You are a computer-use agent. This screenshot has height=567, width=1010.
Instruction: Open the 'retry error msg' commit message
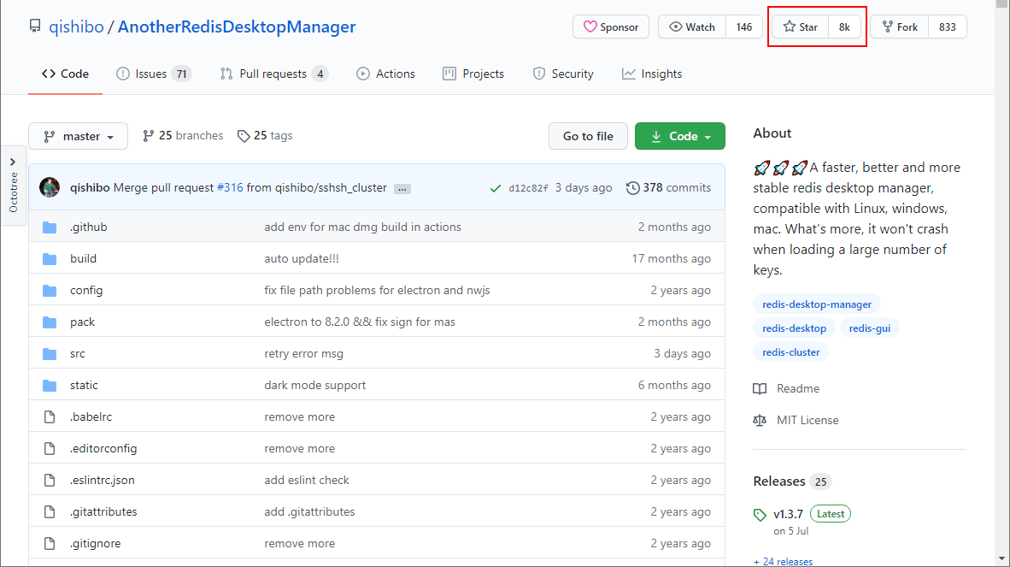[x=303, y=354]
